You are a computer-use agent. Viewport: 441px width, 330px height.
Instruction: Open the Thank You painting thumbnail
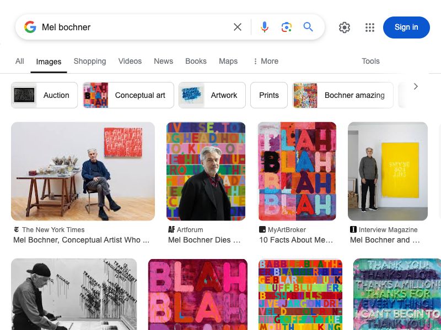(397, 294)
